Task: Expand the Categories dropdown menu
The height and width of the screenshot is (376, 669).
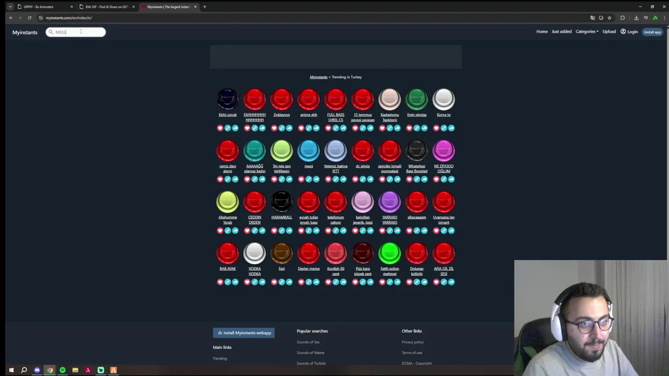Action: [587, 32]
